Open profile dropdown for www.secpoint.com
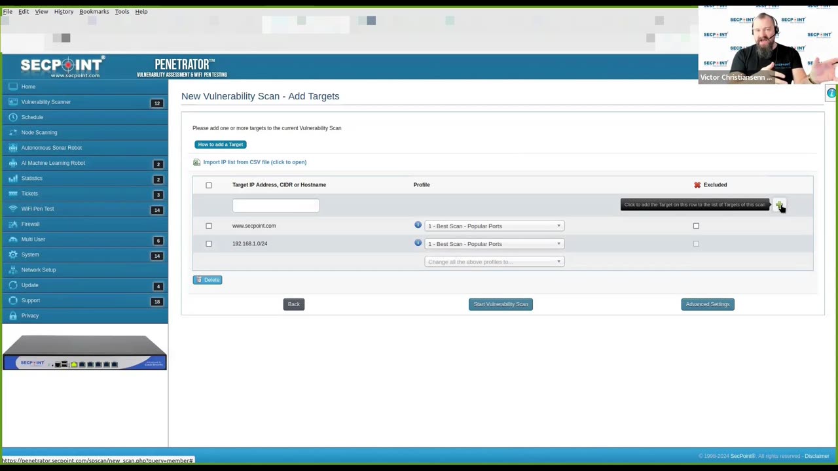 coord(494,226)
